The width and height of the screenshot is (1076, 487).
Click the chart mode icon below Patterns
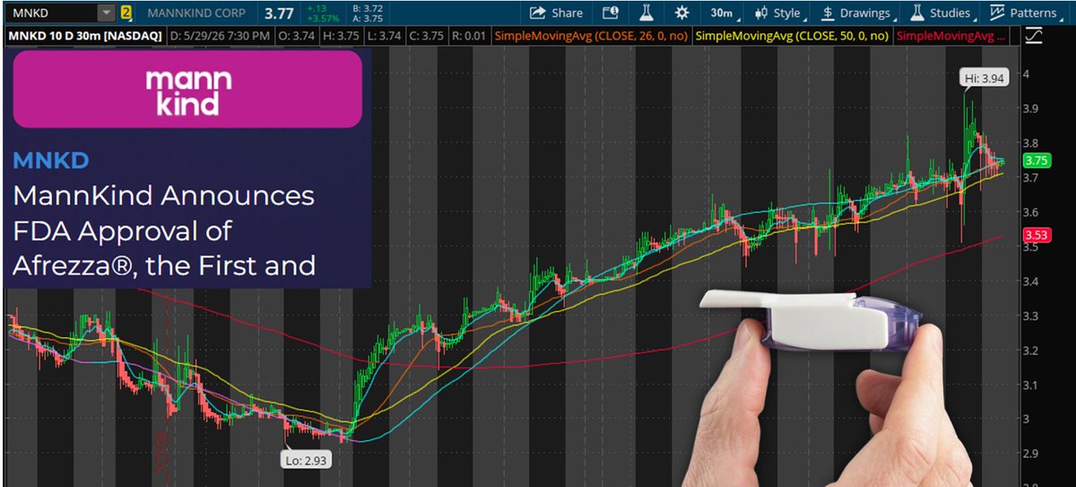(1034, 36)
